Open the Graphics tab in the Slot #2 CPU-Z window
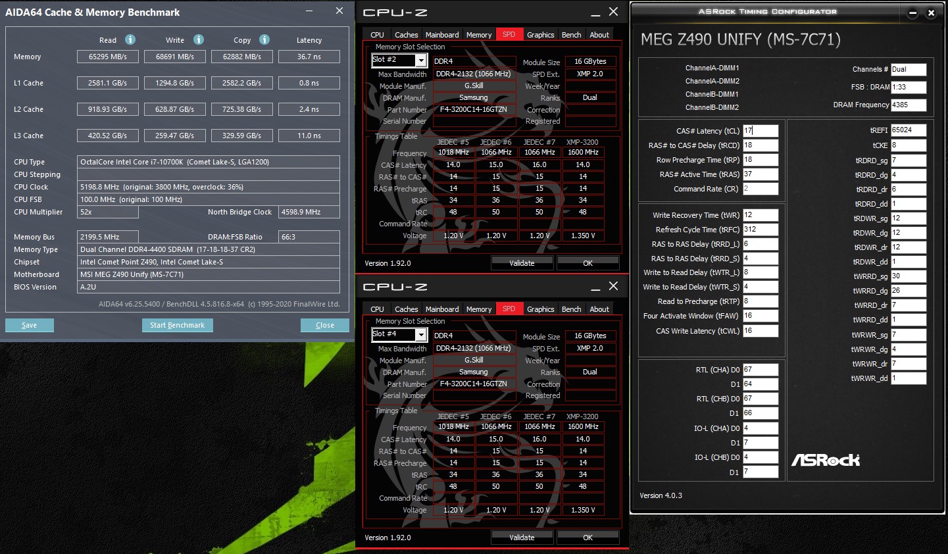Viewport: 948px width, 554px height. tap(541, 35)
